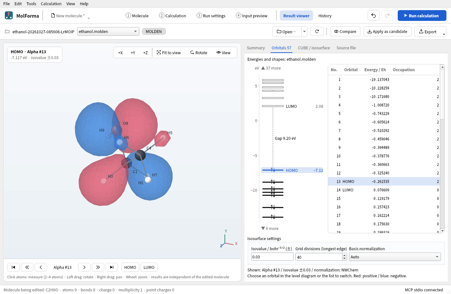
Task: Switch to CUBE / isosurface tab
Action: point(314,48)
